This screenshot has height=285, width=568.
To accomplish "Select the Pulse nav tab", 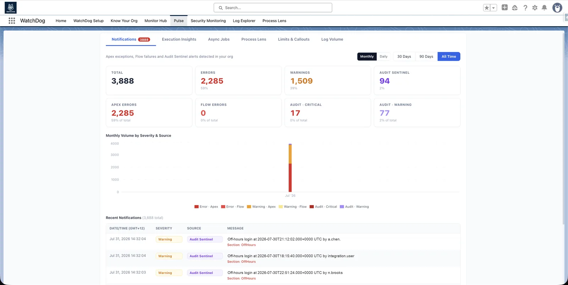I will click(x=179, y=21).
